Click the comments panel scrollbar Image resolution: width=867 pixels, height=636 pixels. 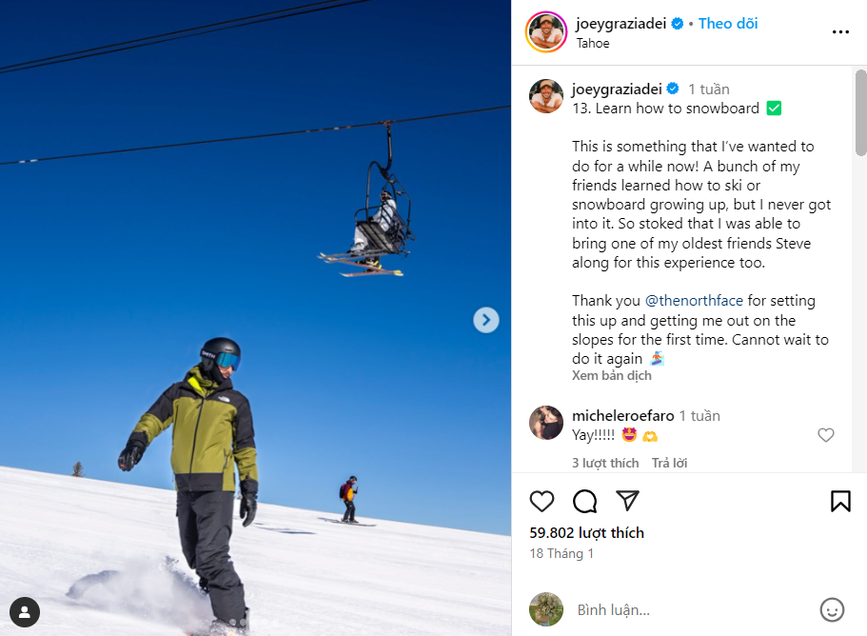pos(860,112)
